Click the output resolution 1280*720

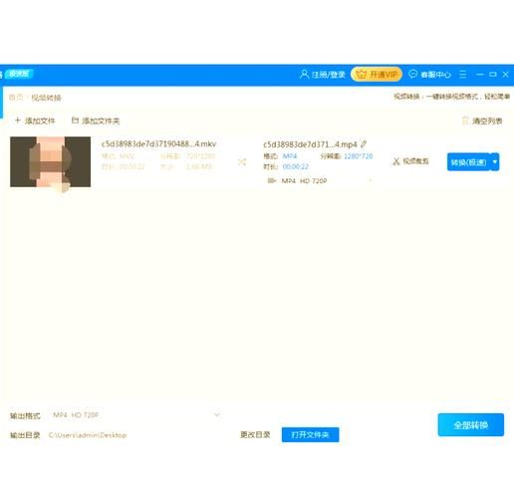359,156
